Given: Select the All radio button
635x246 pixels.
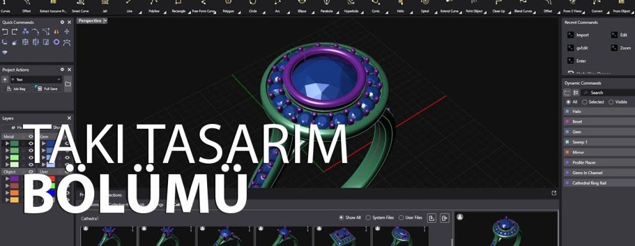Looking at the screenshot, I should tap(571, 102).
